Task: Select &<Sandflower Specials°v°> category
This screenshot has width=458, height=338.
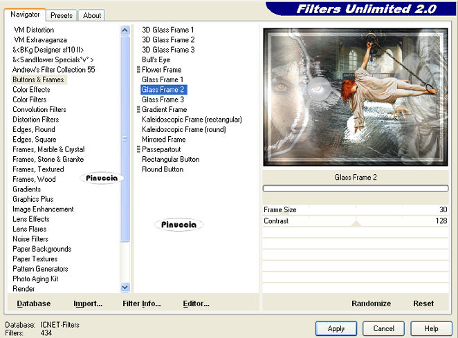Action: pos(53,59)
